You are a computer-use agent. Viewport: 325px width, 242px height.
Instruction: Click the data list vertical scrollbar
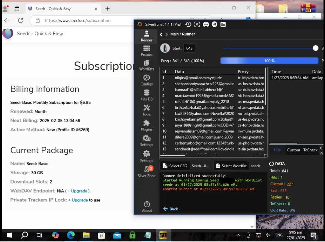point(266,87)
